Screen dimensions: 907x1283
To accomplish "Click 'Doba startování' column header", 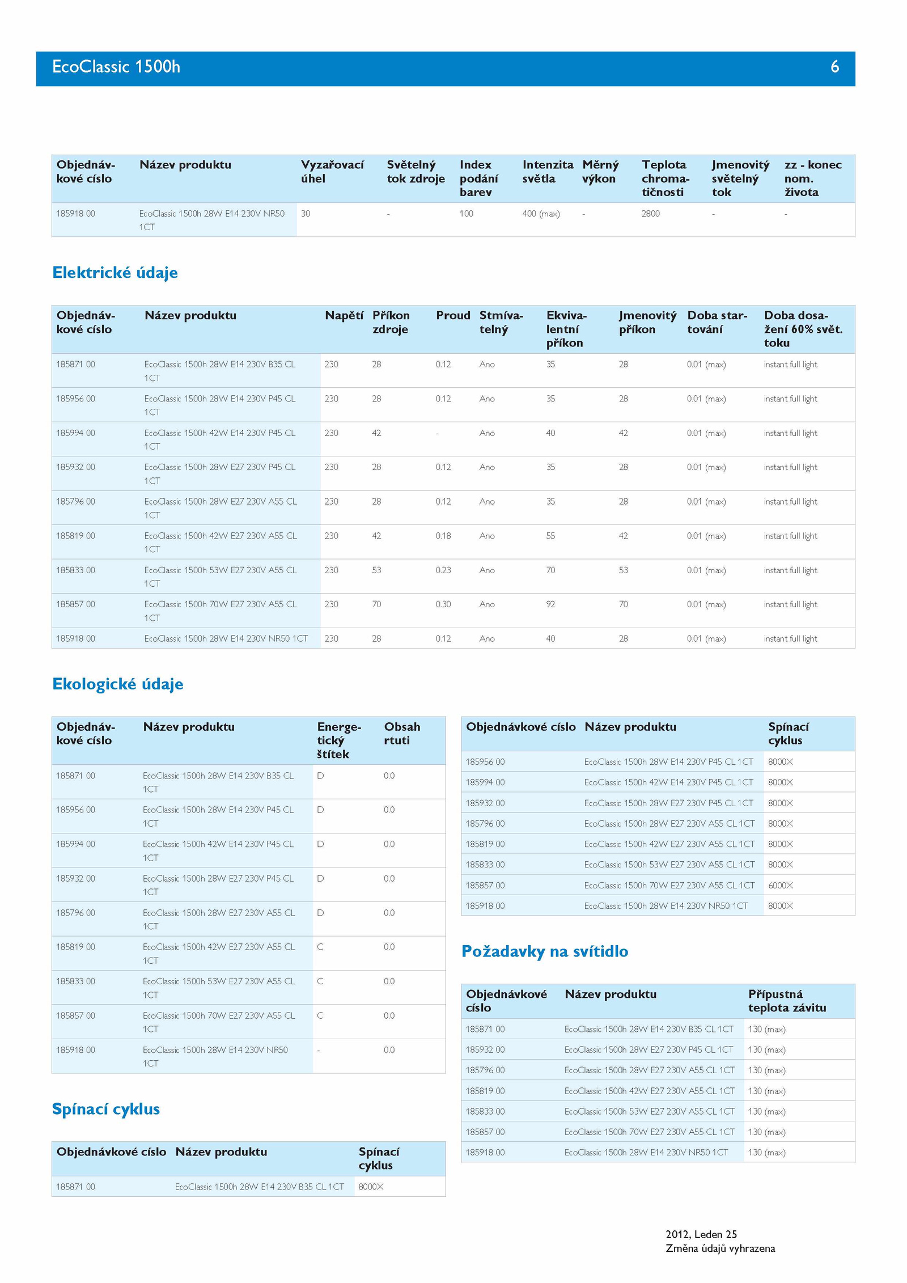I will click(x=717, y=323).
